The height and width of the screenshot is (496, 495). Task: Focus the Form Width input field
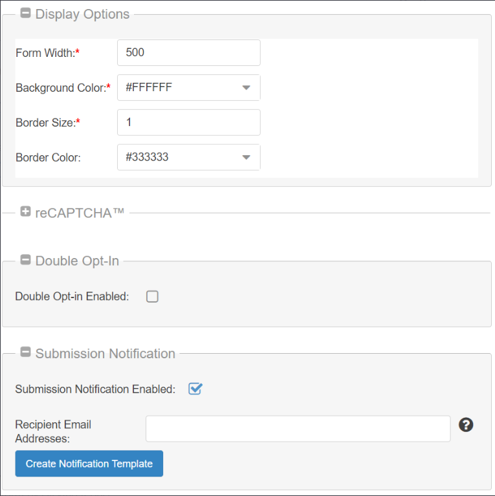point(189,53)
